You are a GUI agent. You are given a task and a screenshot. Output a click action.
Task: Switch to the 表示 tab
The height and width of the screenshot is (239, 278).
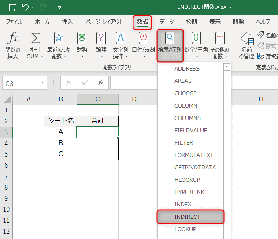click(215, 22)
